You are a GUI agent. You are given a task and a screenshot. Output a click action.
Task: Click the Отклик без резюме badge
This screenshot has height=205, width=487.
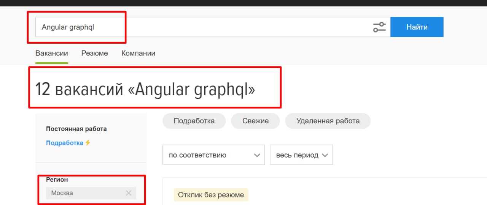(211, 195)
